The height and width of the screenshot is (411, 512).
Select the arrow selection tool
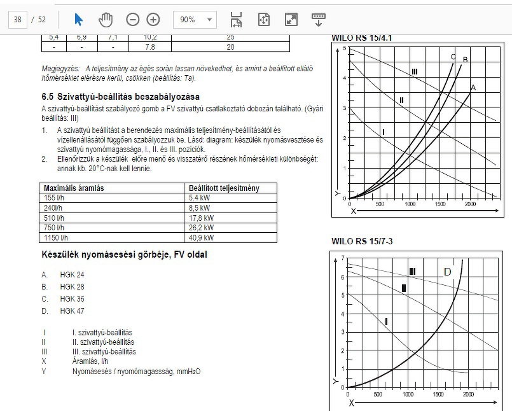[x=78, y=20]
